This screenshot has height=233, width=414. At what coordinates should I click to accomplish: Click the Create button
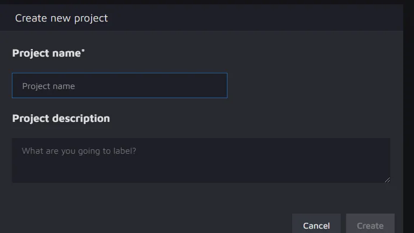click(x=370, y=225)
